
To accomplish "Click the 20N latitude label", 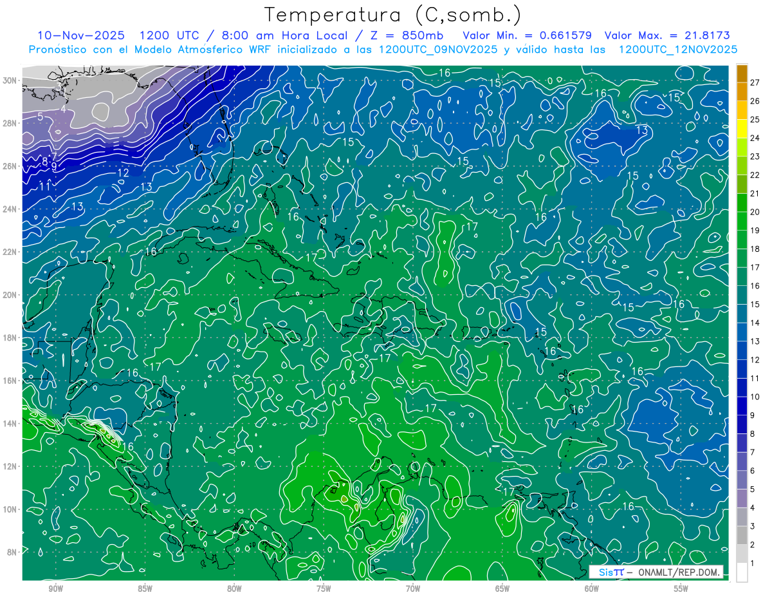I will point(10,295).
